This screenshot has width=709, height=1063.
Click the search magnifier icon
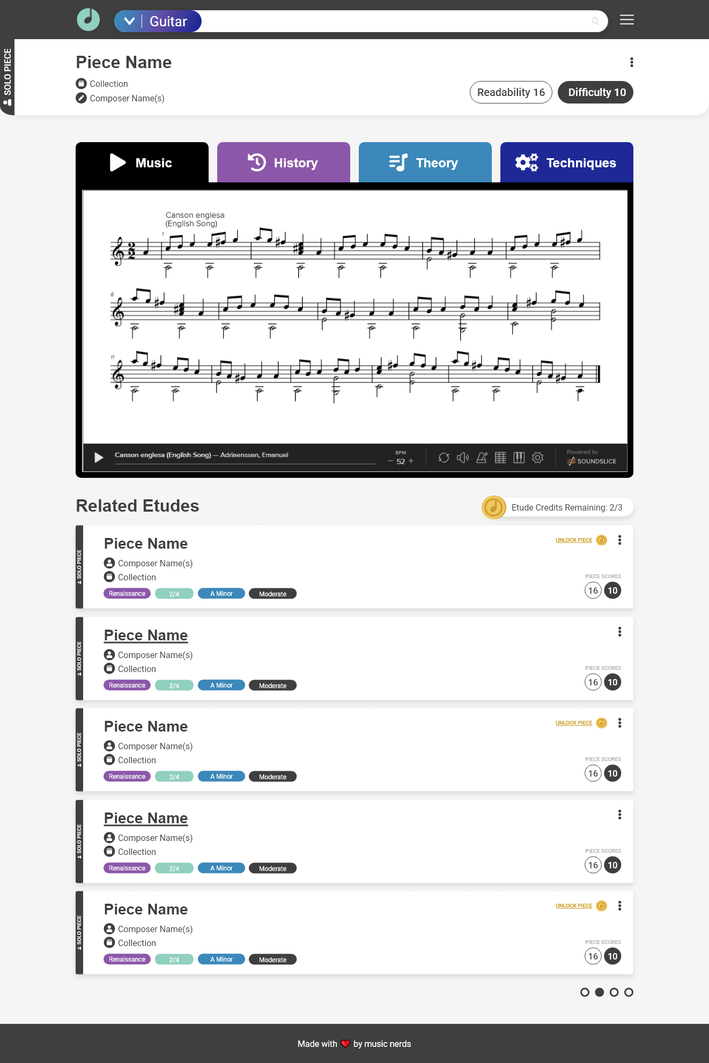595,21
